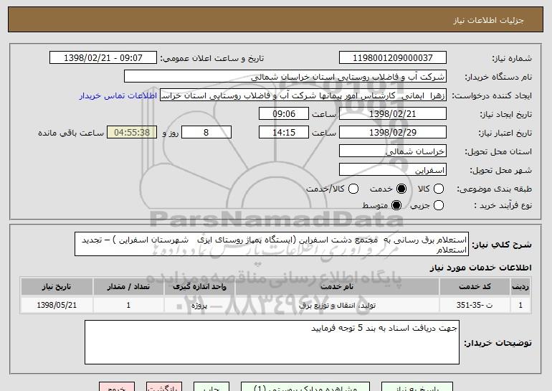Click the واحد اندازه گیری column header

(199, 287)
